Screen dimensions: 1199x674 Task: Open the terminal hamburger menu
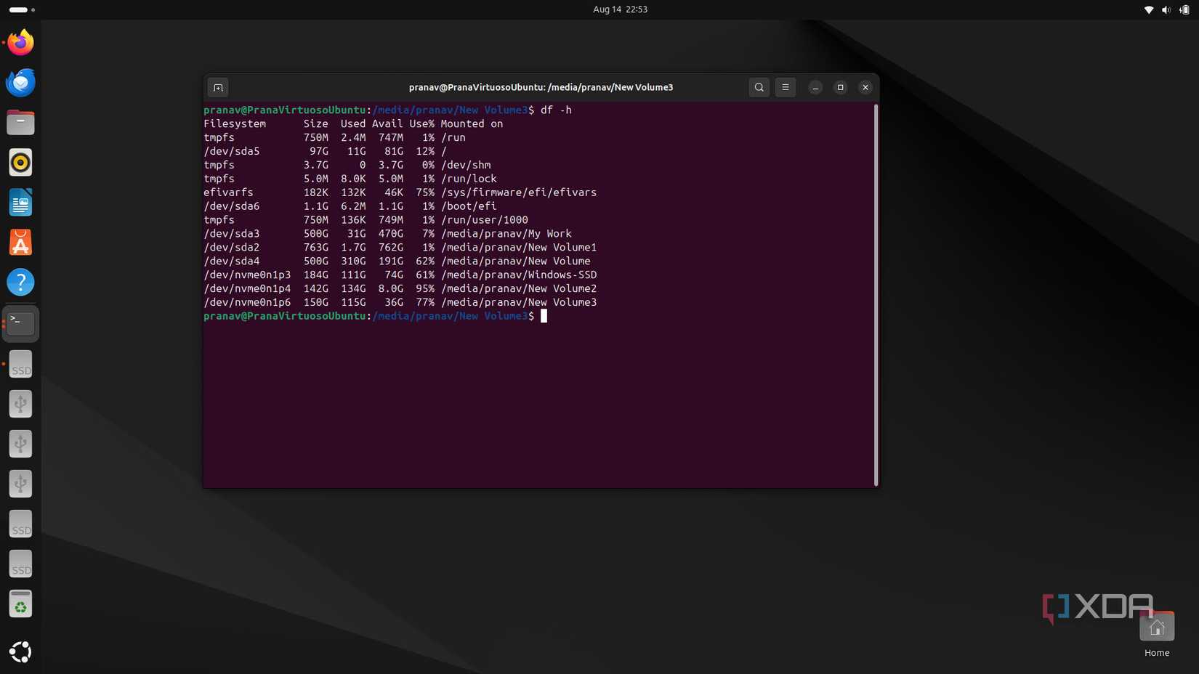pyautogui.click(x=785, y=87)
